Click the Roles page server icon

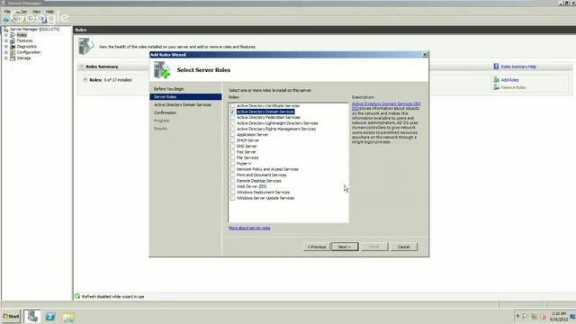(x=86, y=46)
